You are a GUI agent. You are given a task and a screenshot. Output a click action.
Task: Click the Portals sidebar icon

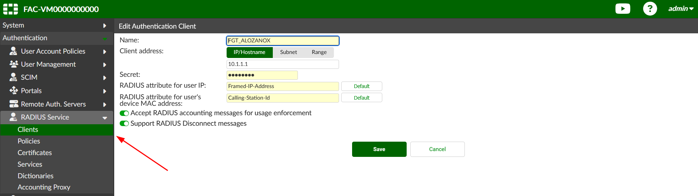[x=13, y=91]
